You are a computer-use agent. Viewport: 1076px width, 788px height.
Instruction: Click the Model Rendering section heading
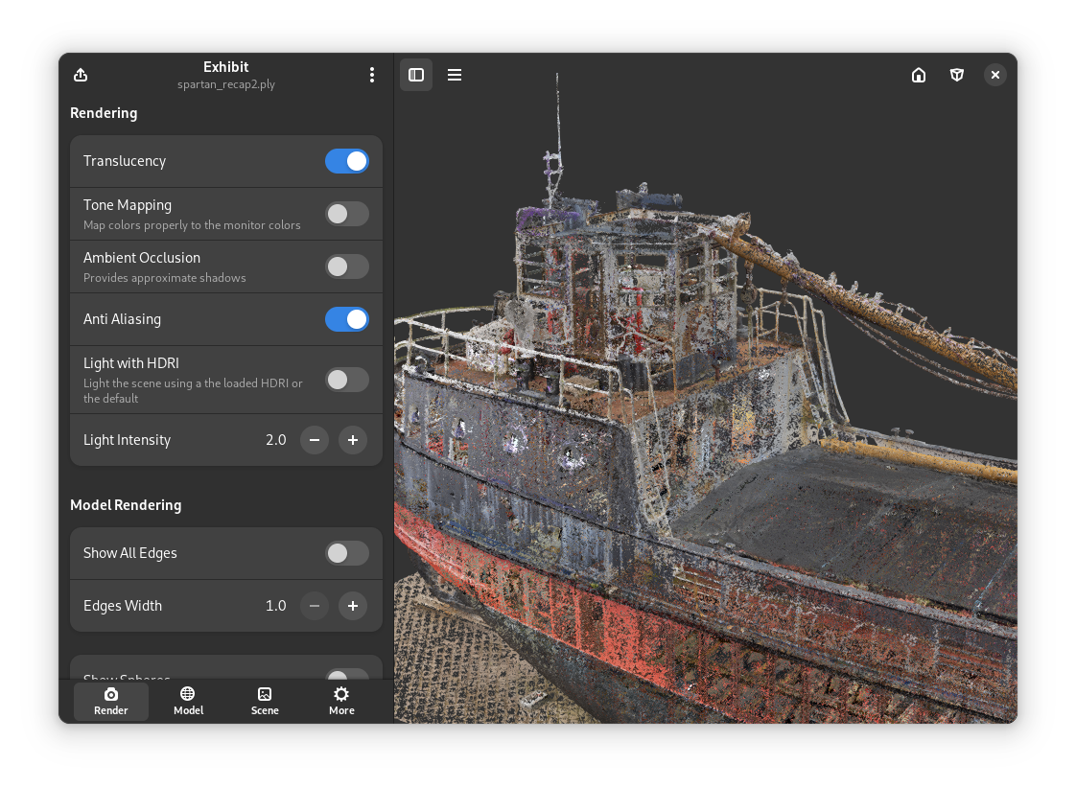coord(126,505)
